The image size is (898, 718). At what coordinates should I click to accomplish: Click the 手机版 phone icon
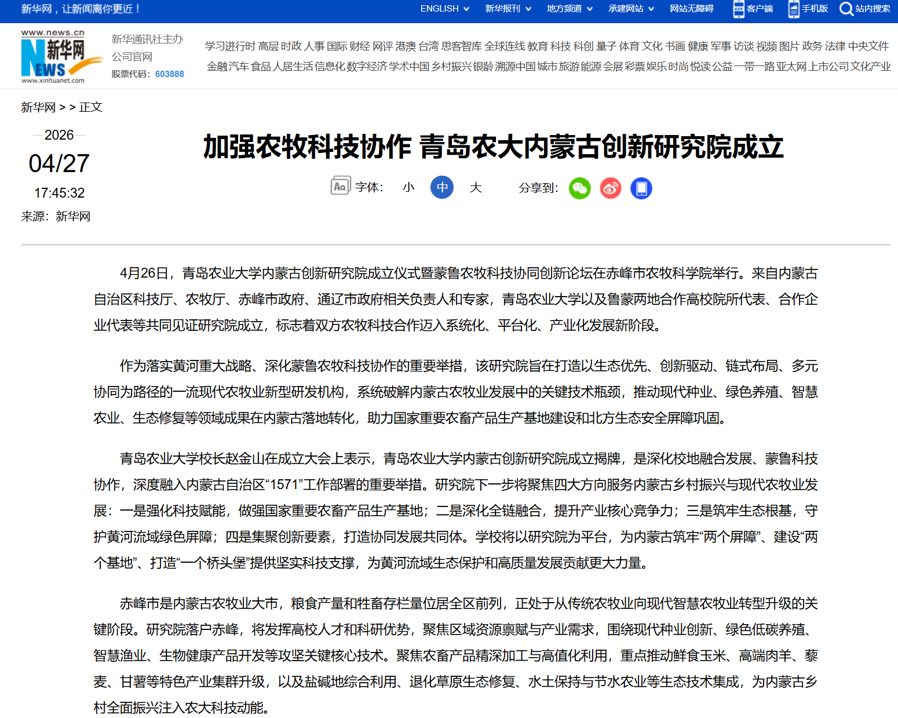[794, 9]
